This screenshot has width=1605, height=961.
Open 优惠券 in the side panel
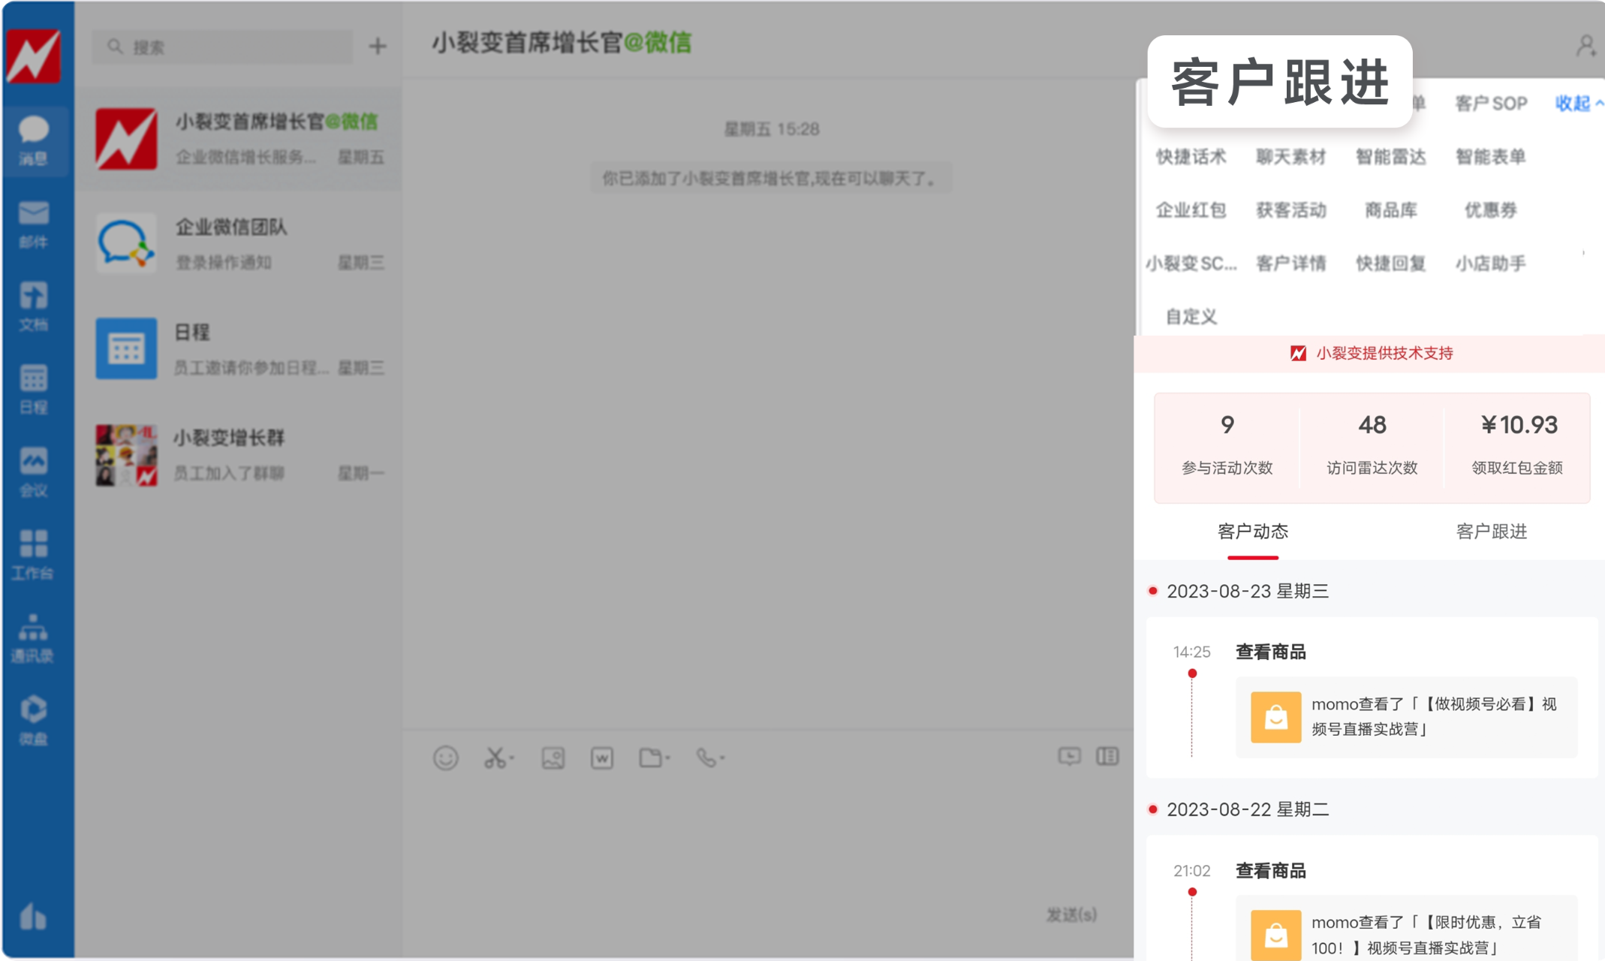(1490, 210)
